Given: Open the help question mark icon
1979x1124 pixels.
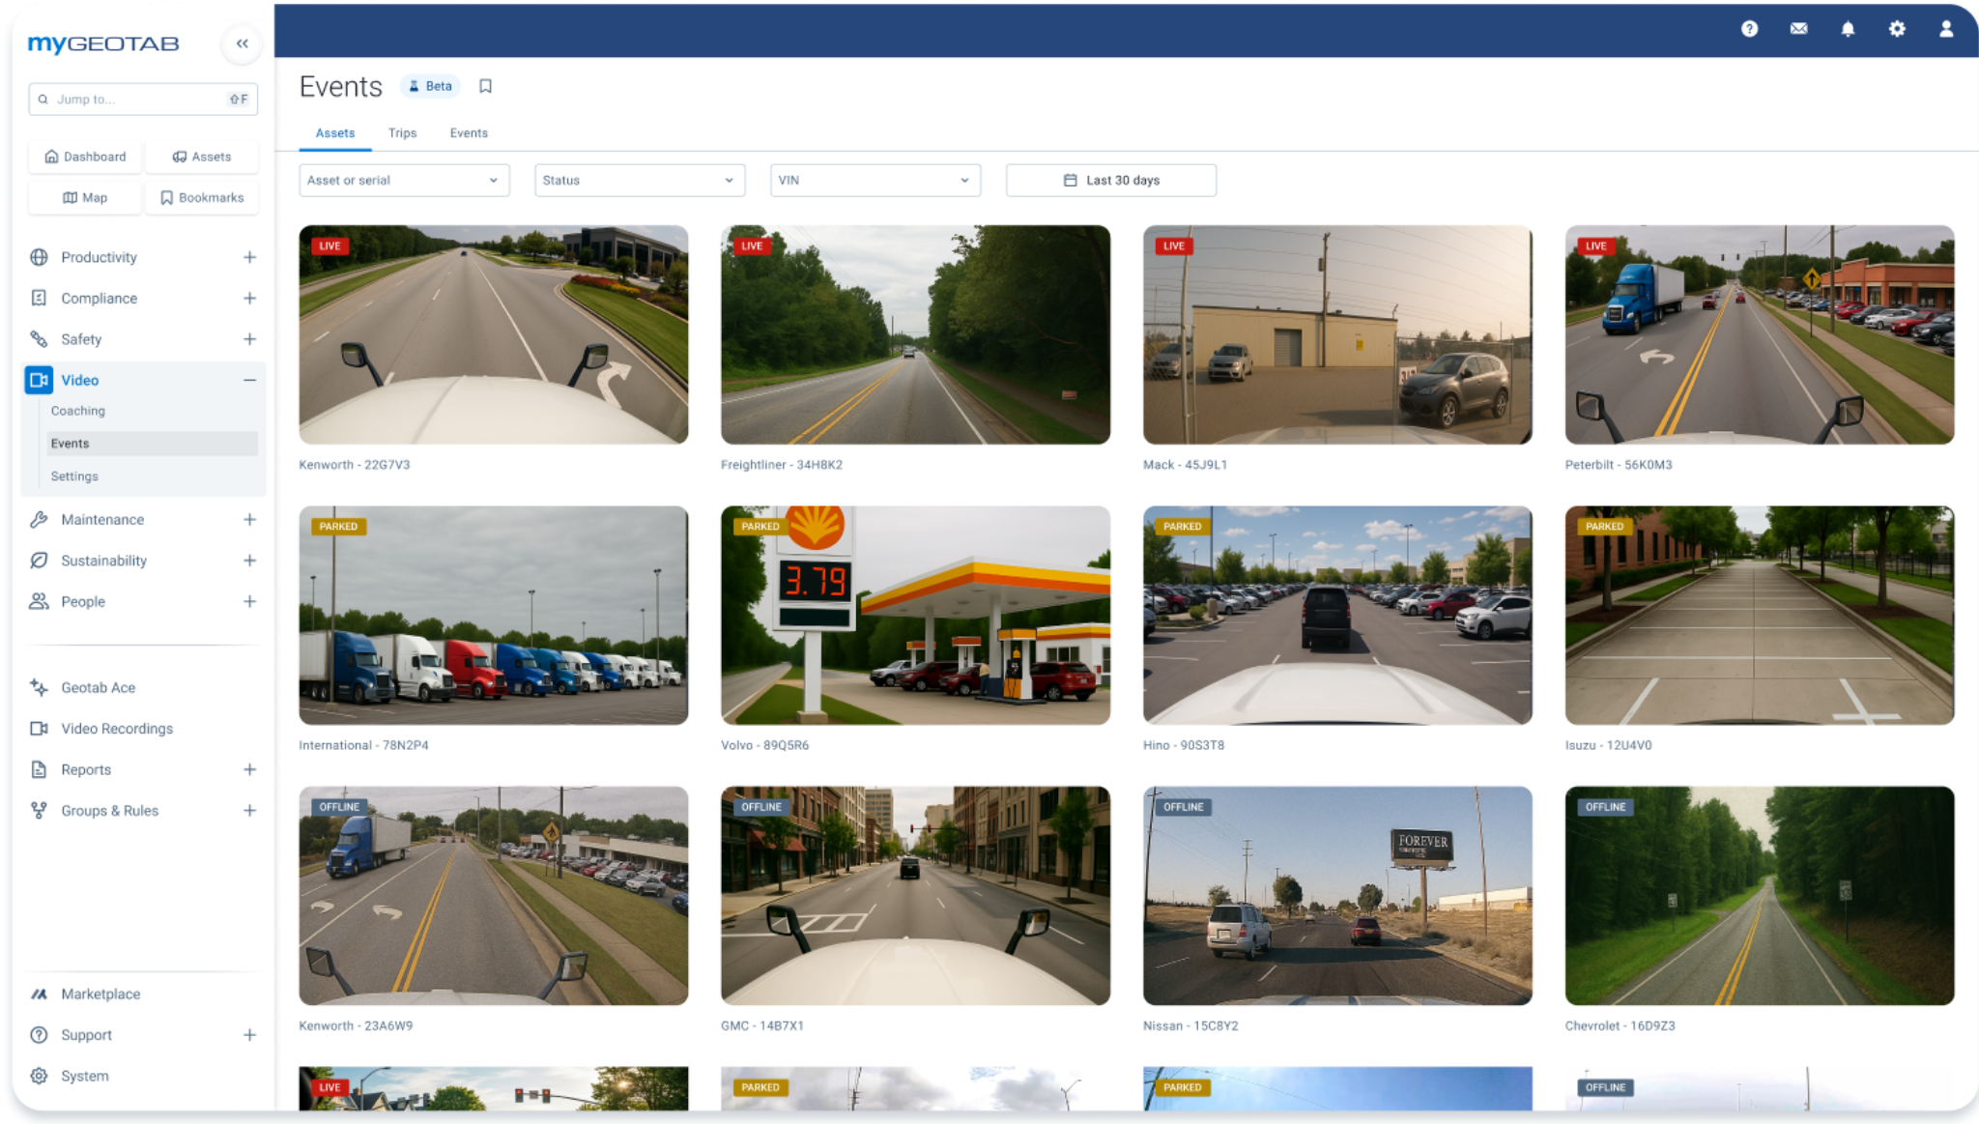Looking at the screenshot, I should click(1749, 29).
